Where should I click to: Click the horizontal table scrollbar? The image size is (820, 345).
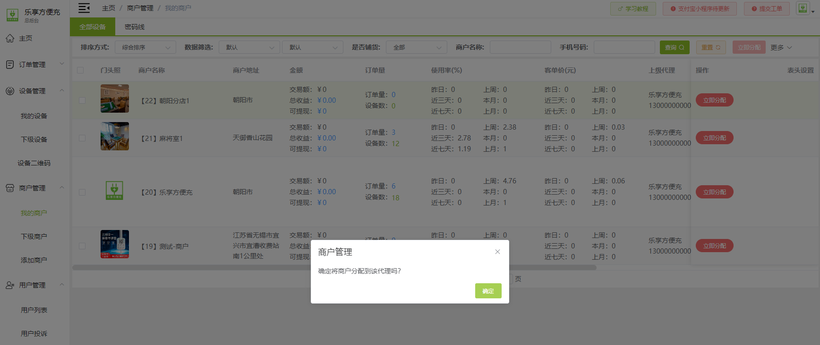point(334,267)
